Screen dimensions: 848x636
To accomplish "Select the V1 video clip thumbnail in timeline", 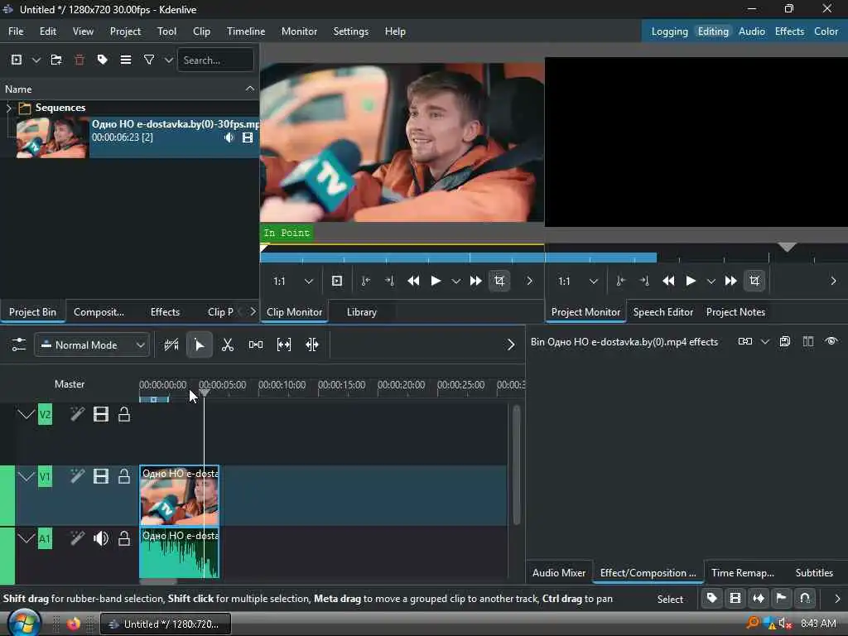I will point(179,495).
